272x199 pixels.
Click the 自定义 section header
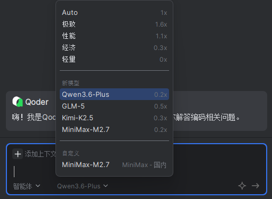70,153
